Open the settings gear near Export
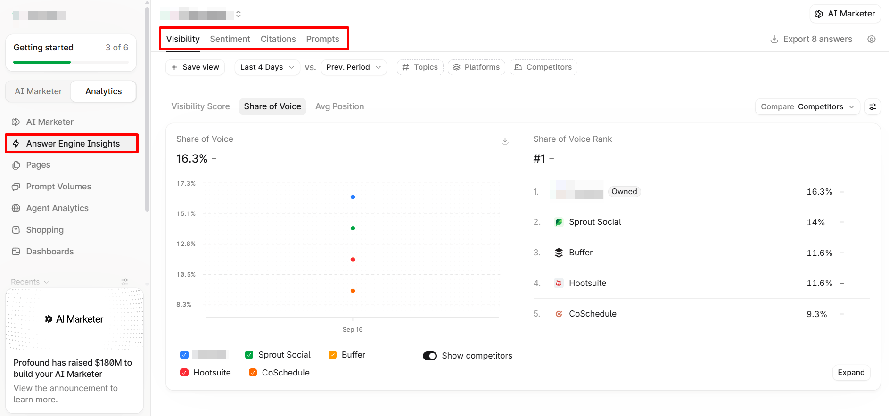889x416 pixels. pos(872,39)
